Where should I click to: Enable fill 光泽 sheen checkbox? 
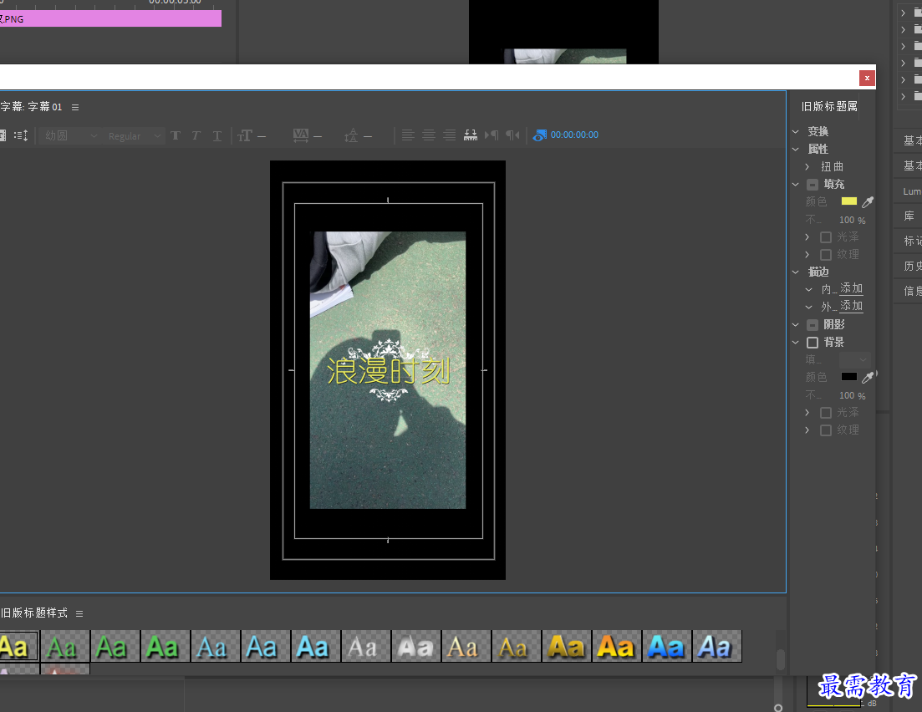click(x=826, y=237)
